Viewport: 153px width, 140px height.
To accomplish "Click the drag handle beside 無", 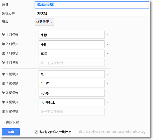I will pos(35,74).
